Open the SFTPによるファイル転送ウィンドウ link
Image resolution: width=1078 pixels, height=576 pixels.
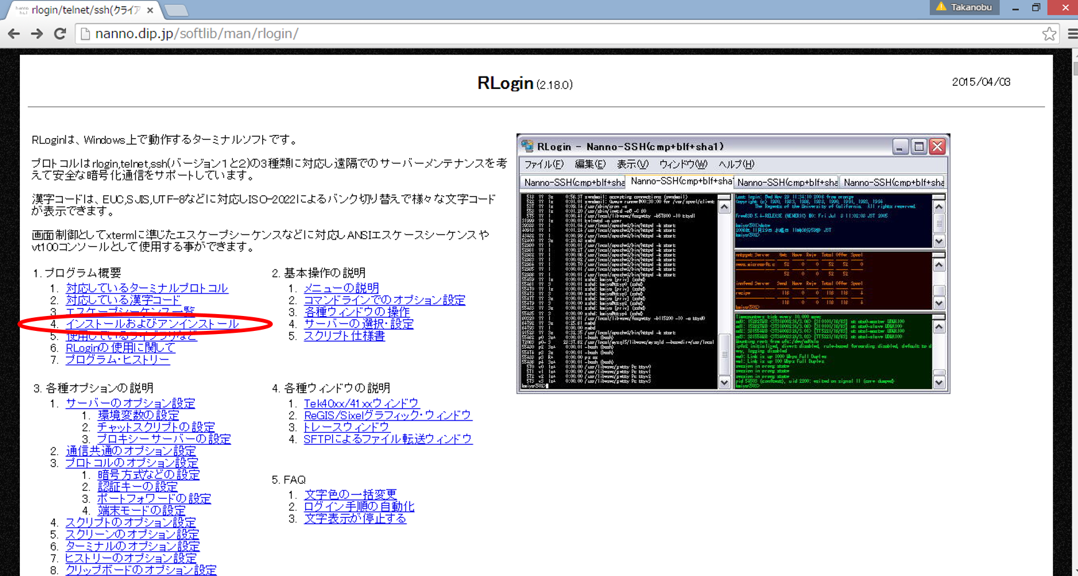[x=388, y=439]
